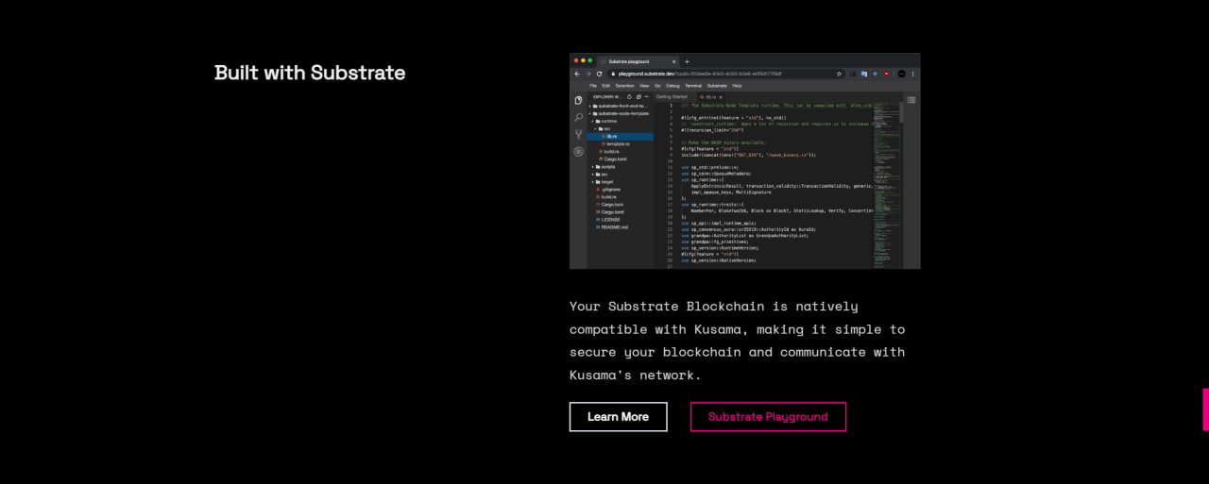Open the Substrate Playground link

(768, 417)
